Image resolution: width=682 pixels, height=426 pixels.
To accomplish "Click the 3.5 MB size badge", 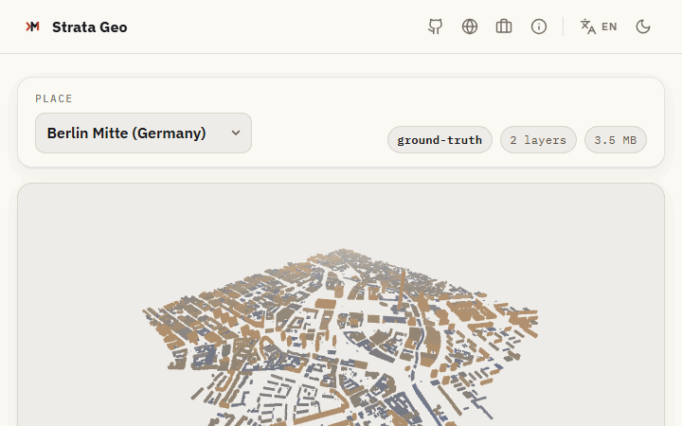I will (616, 140).
